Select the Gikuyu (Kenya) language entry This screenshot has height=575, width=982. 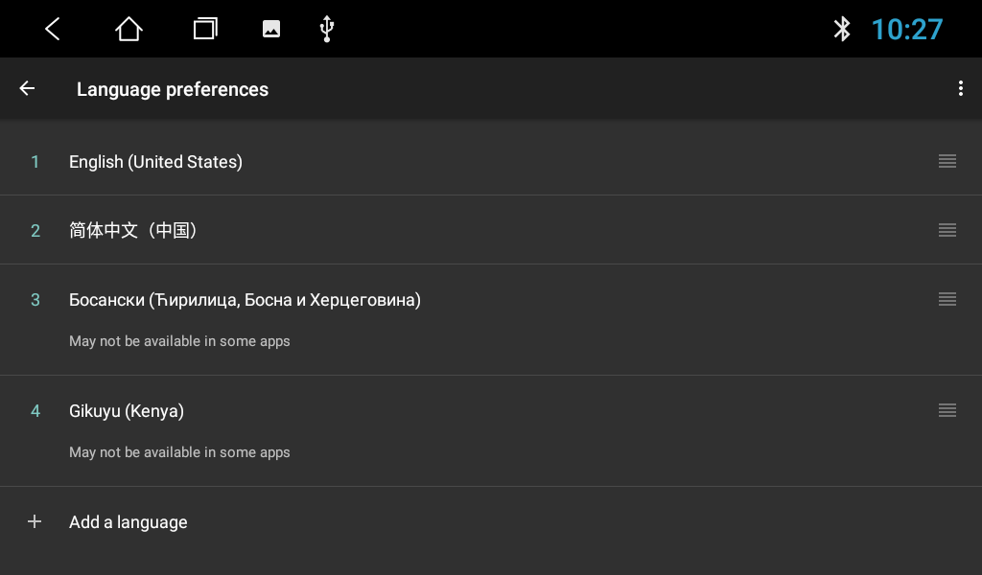coord(127,411)
